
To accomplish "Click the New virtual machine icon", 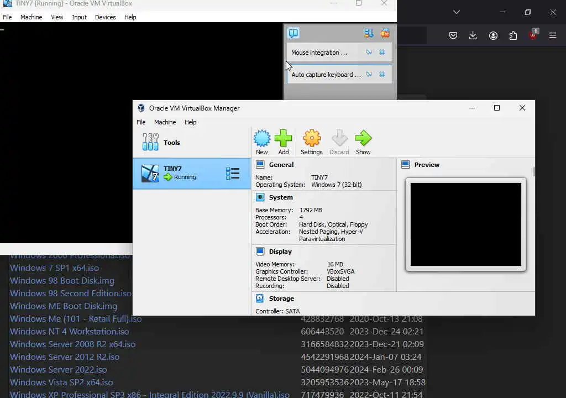I will [x=261, y=138].
